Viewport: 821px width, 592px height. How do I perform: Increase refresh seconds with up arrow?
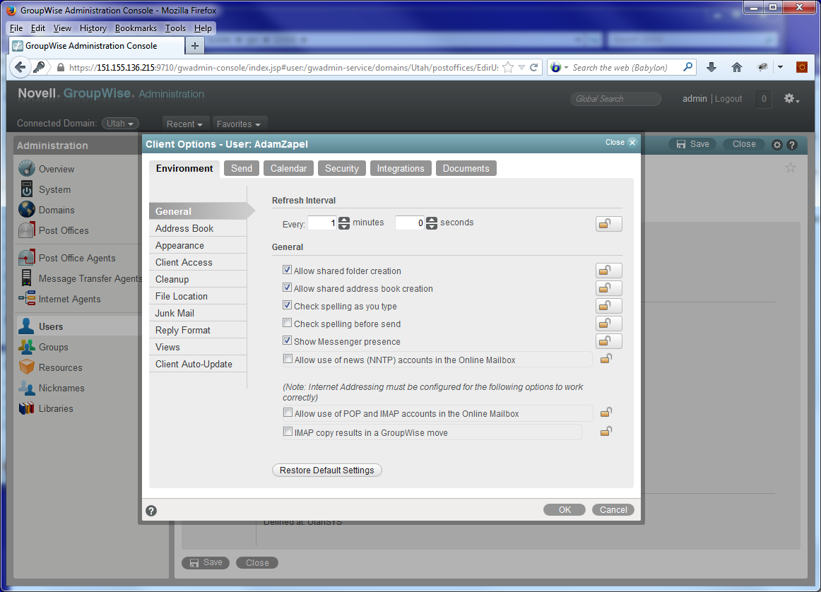click(432, 220)
